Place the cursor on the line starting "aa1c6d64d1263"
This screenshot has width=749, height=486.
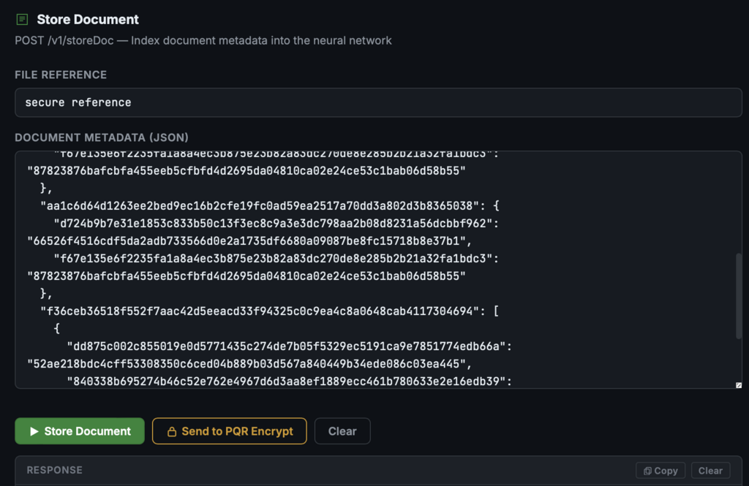click(x=270, y=206)
